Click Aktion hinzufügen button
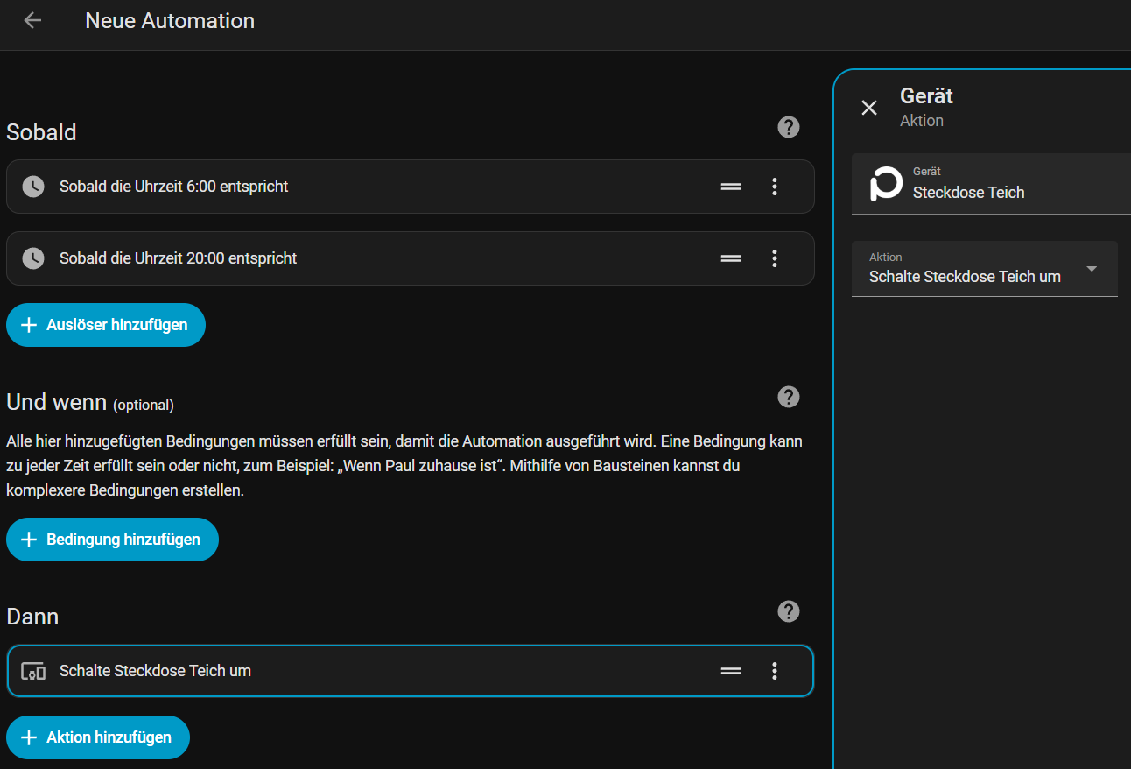Screen dimensions: 1131x769 tap(98, 737)
